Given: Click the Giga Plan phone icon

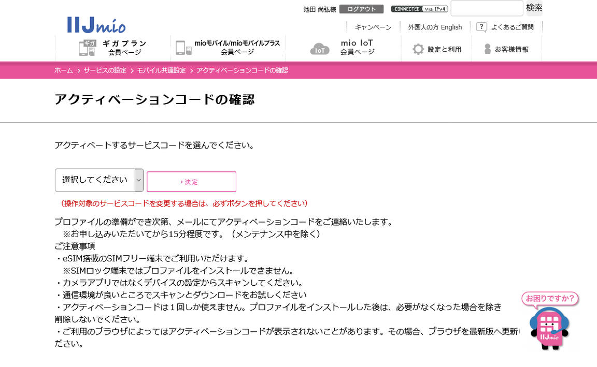Looking at the screenshot, I should coord(87,48).
